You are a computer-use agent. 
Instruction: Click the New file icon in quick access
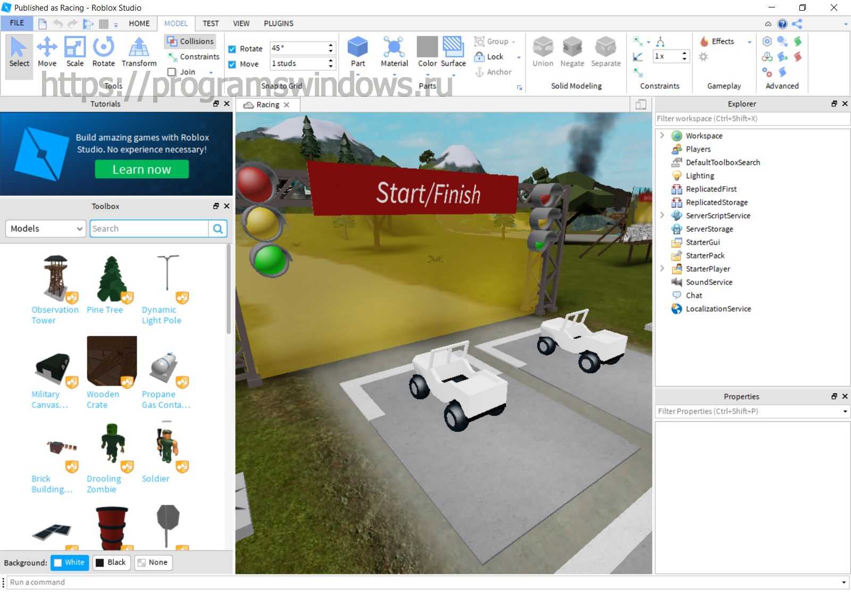[x=43, y=23]
